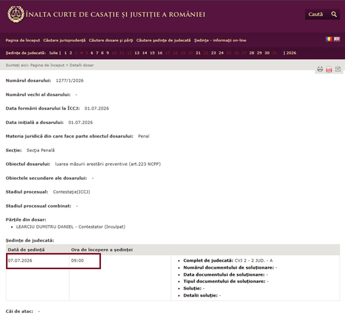345x318 pixels.
Task: Click party LEARCIU DUMITRU DANIEL entry
Action: 71,227
